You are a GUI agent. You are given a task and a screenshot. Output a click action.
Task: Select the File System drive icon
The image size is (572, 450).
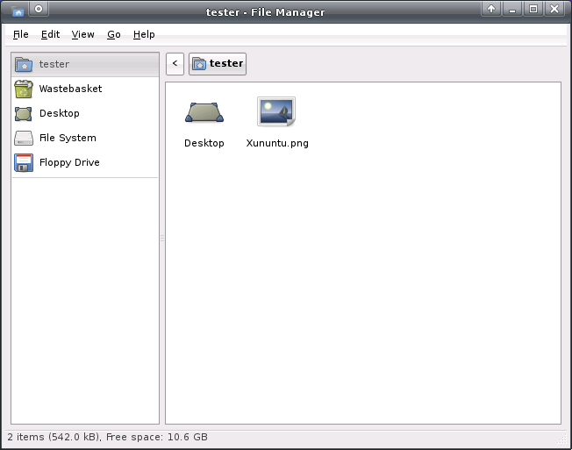[24, 139]
